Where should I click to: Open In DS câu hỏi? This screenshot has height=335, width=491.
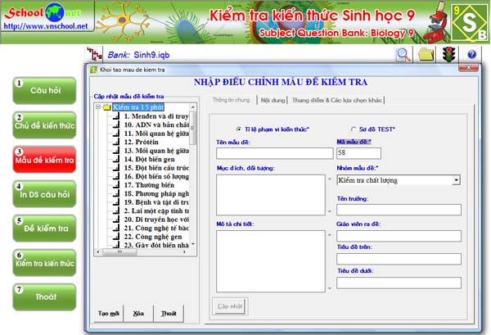44,194
